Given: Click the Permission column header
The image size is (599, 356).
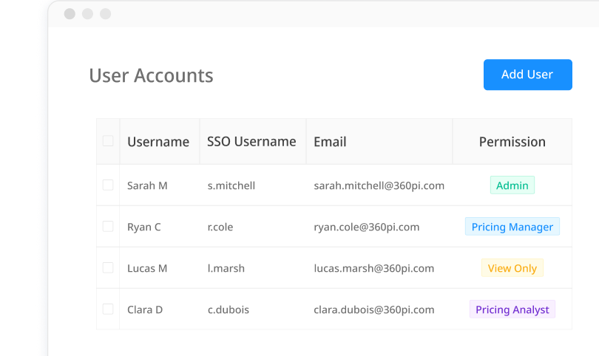Looking at the screenshot, I should point(512,142).
